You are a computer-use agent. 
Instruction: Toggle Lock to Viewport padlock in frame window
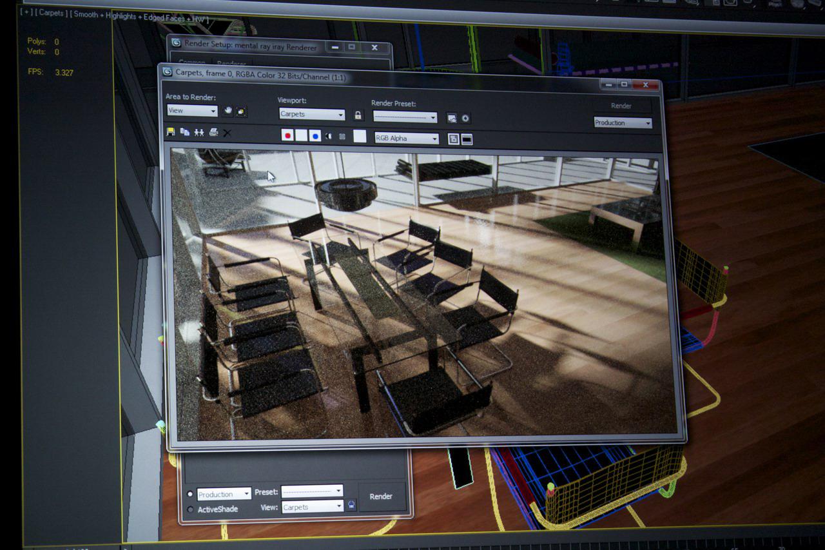point(358,115)
